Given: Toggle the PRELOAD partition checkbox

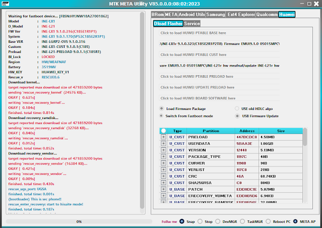Looking at the screenshot, I should pos(163,137).
